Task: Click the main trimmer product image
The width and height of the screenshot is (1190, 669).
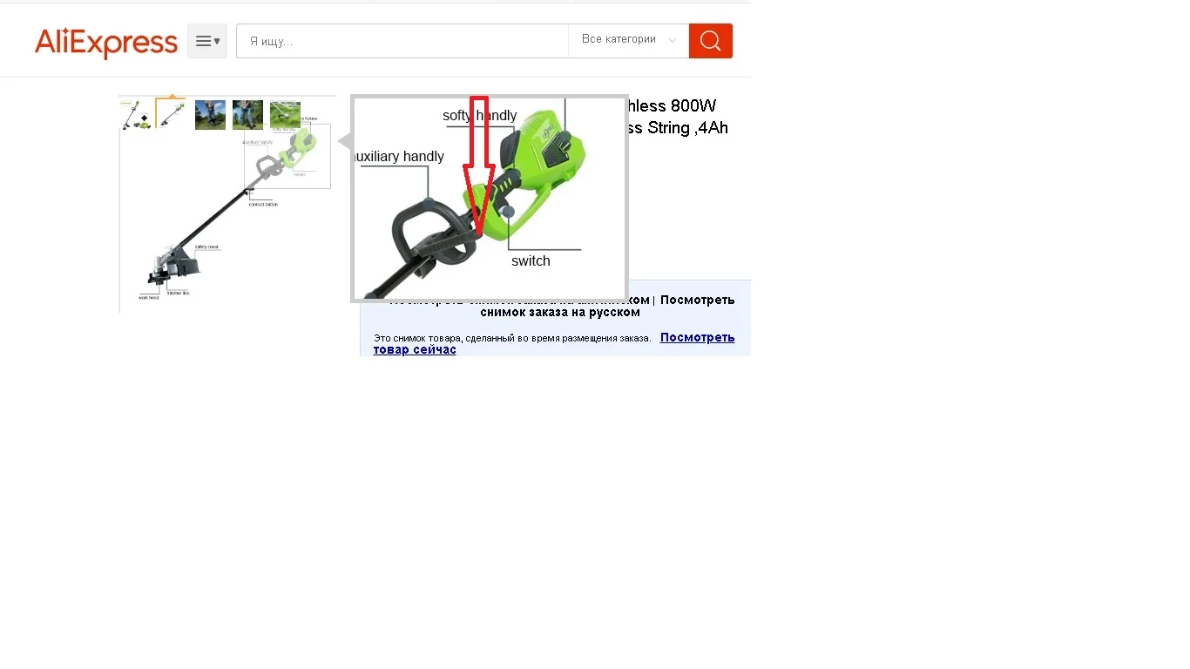Action: tap(227, 204)
